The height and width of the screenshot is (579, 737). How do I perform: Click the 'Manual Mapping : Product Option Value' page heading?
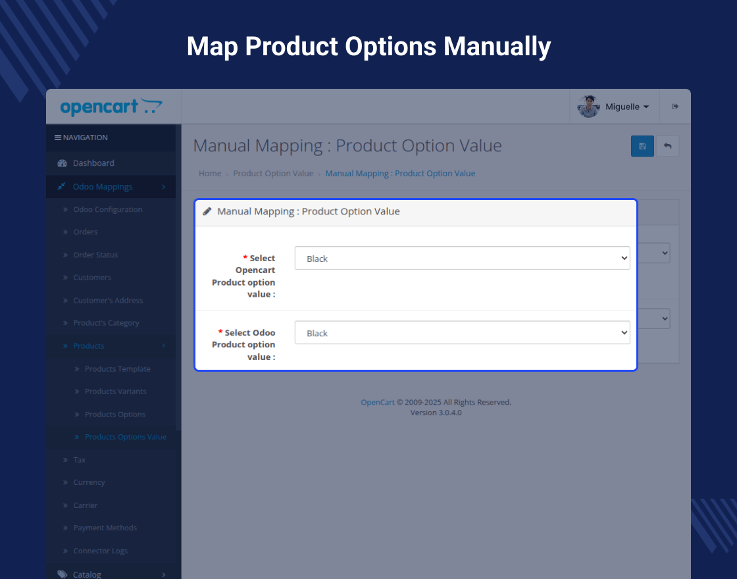pyautogui.click(x=347, y=145)
